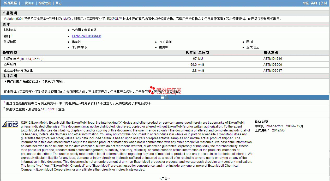Switch to the 所有数据 tab
330x181 pixels.
[10, 3]
